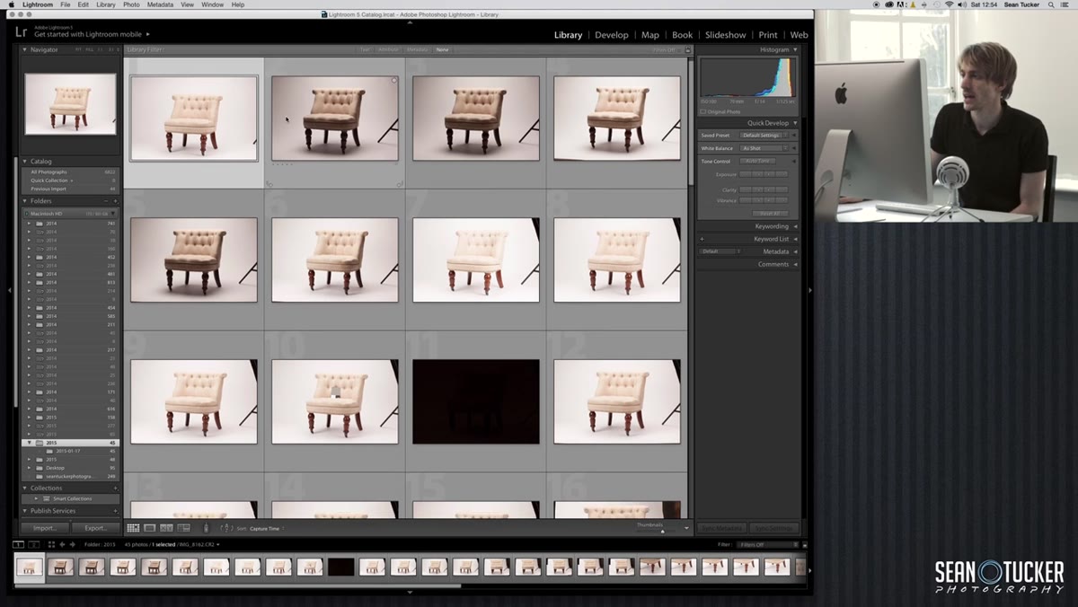1078x607 pixels.
Task: Set Navigator zoom to FIT
Action: coord(78,49)
